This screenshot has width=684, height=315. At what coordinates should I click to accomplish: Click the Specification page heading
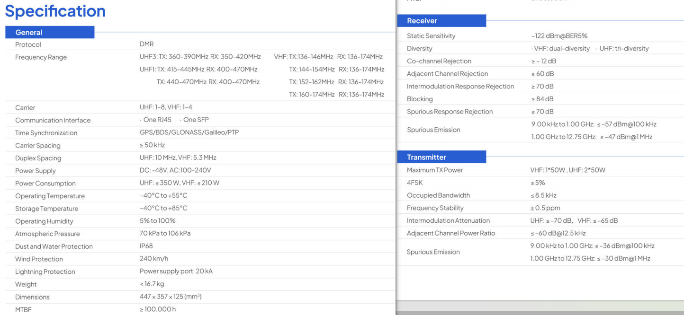55,11
